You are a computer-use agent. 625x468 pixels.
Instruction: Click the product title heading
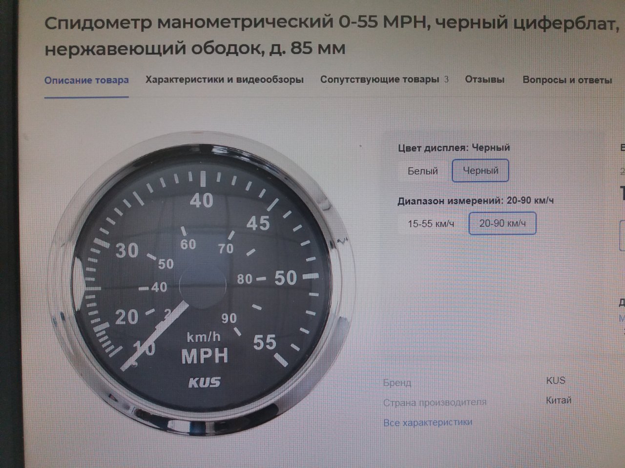[x=332, y=36]
